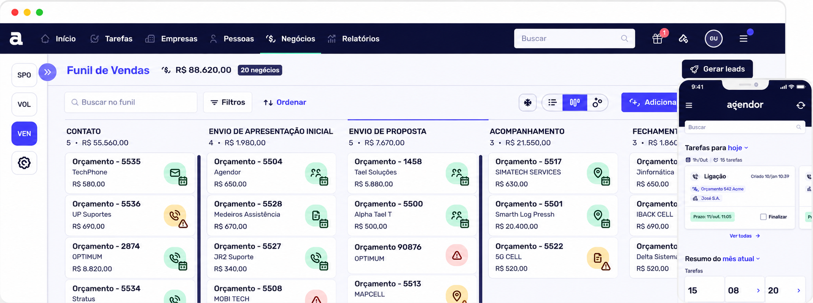Click the Adicionar negócio button

click(x=650, y=102)
